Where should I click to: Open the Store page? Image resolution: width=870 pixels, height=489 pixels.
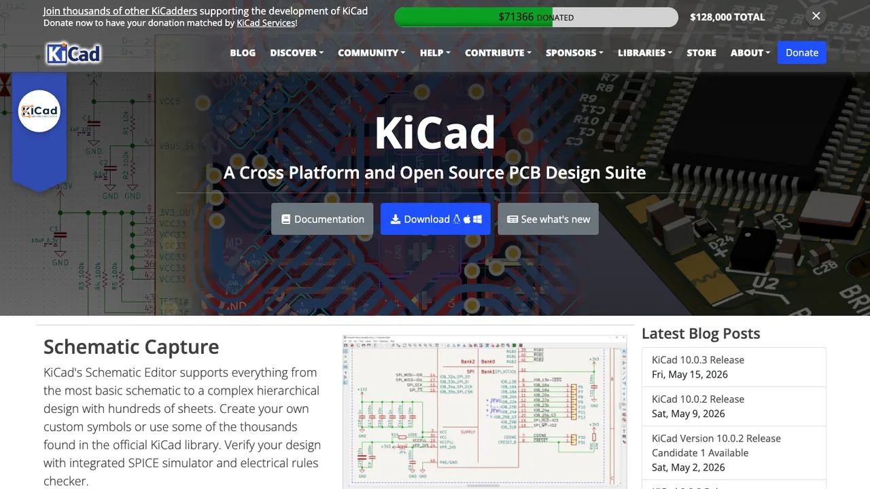(701, 52)
